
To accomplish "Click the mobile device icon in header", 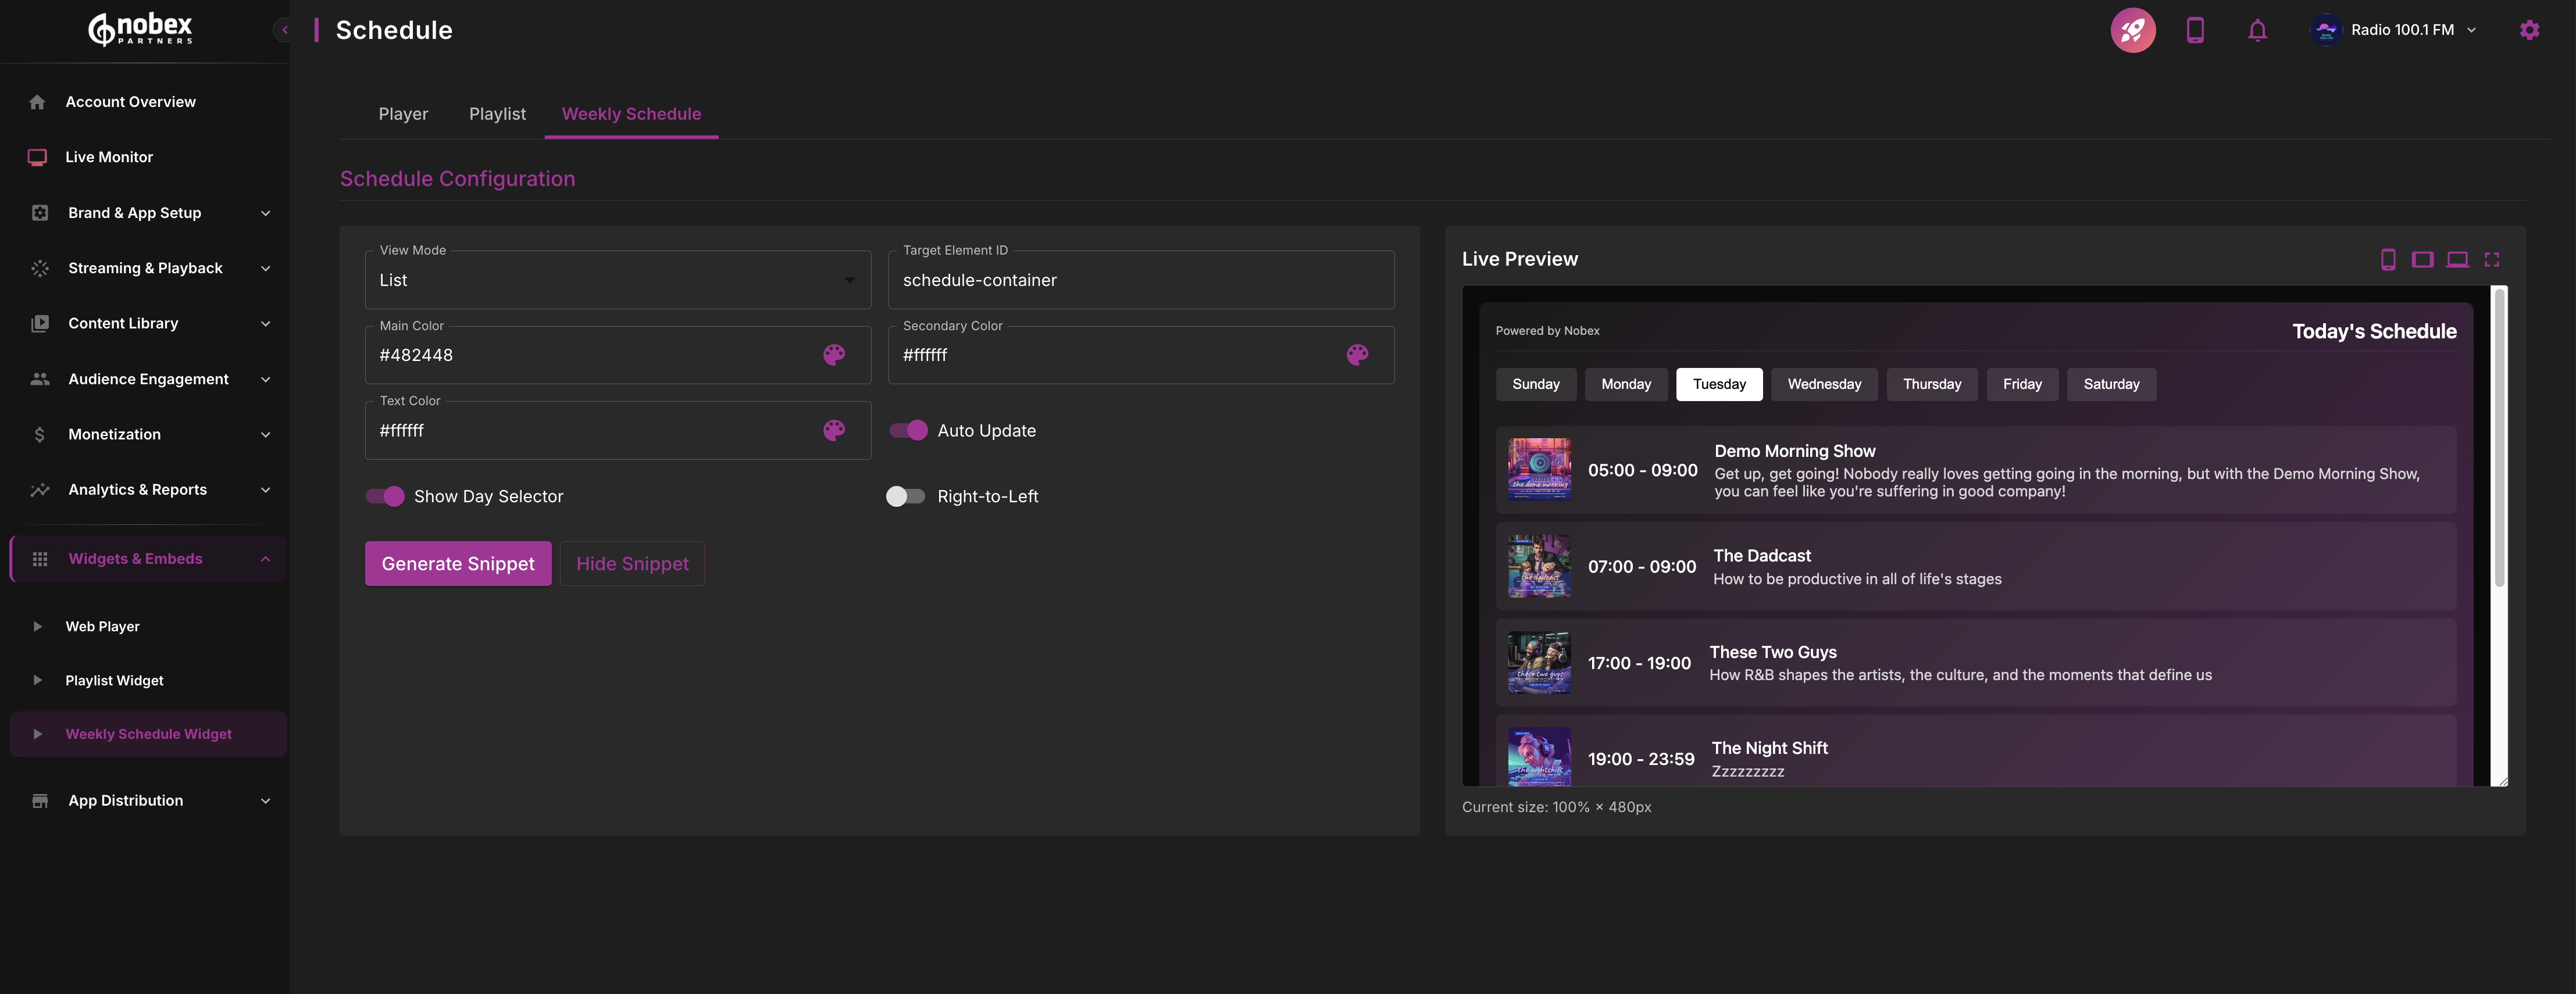I will pyautogui.click(x=2195, y=30).
